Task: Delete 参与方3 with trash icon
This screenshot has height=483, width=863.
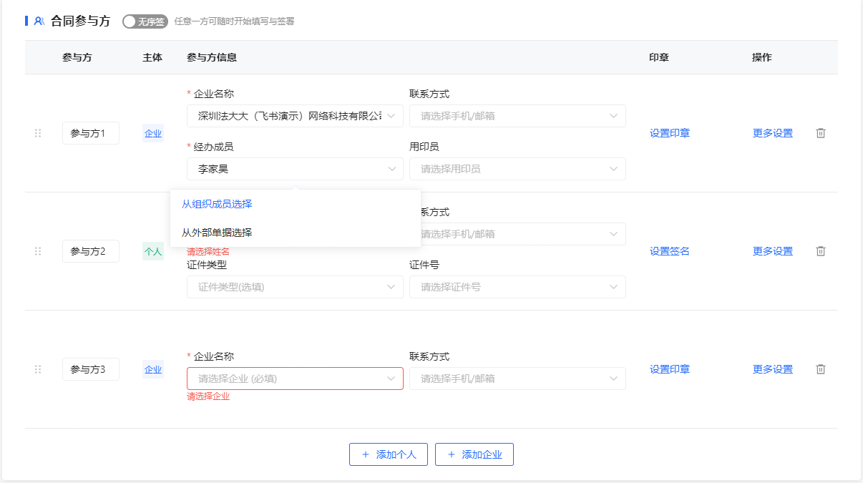Action: (821, 369)
